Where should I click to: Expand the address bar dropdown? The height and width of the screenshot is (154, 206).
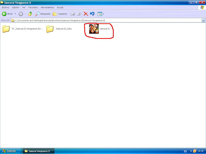coord(203,20)
